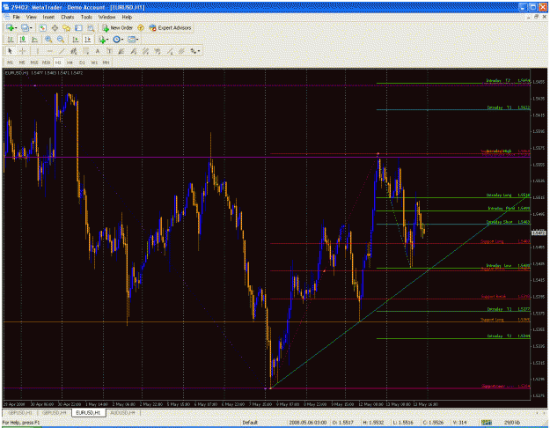Click the EURUSD,H1 quote header in chart
Screen dimensions: 550x428
pyautogui.click(x=44, y=73)
